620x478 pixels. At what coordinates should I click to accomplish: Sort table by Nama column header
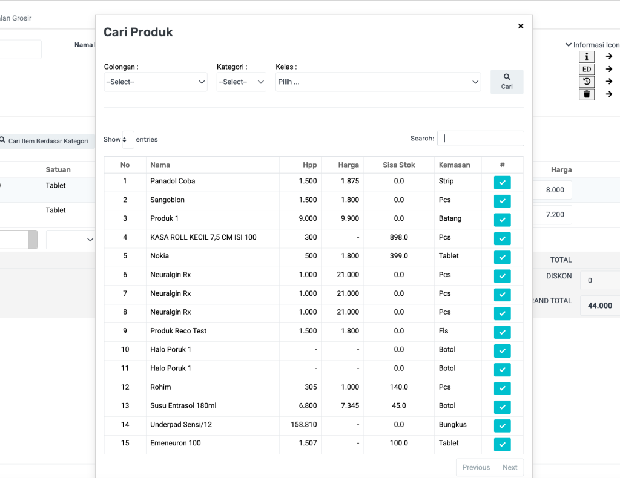click(x=160, y=165)
